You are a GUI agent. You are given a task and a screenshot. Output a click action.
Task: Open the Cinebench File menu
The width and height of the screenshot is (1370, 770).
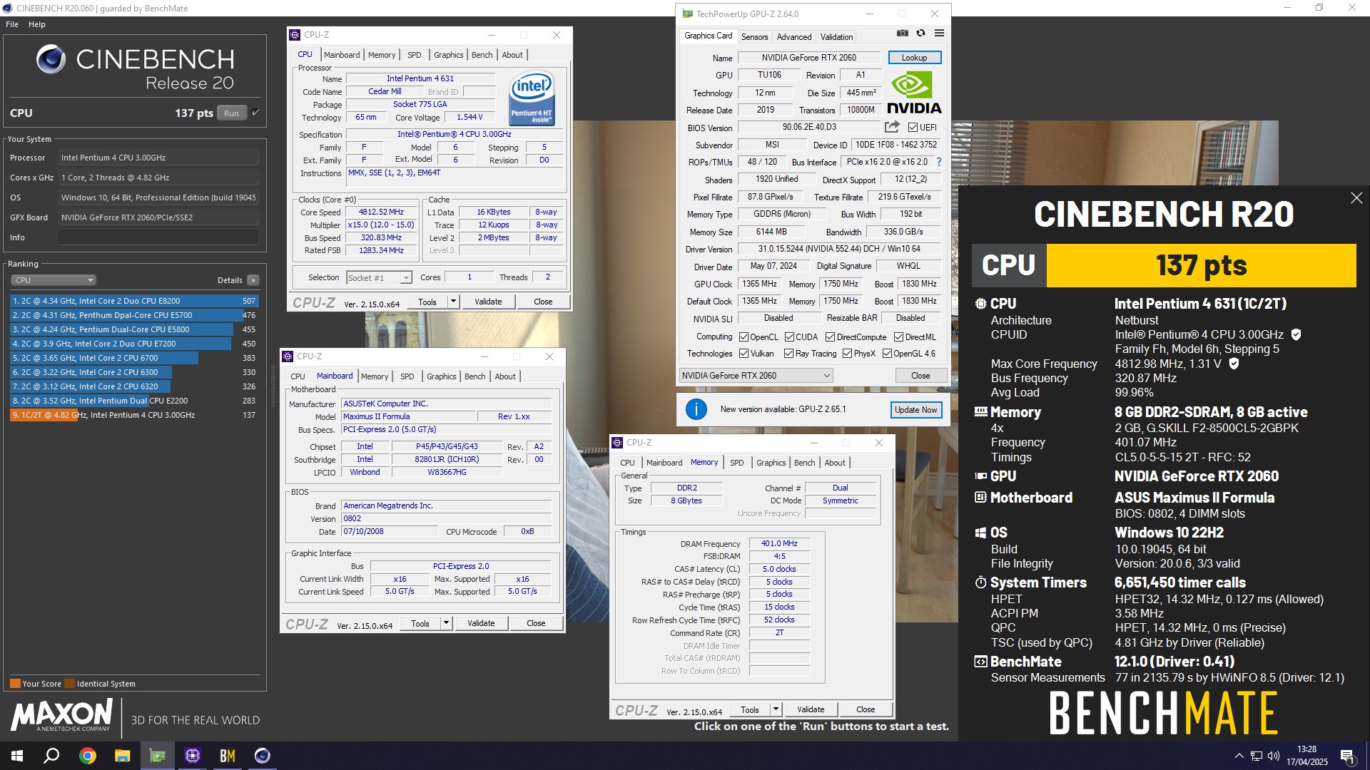[12, 24]
